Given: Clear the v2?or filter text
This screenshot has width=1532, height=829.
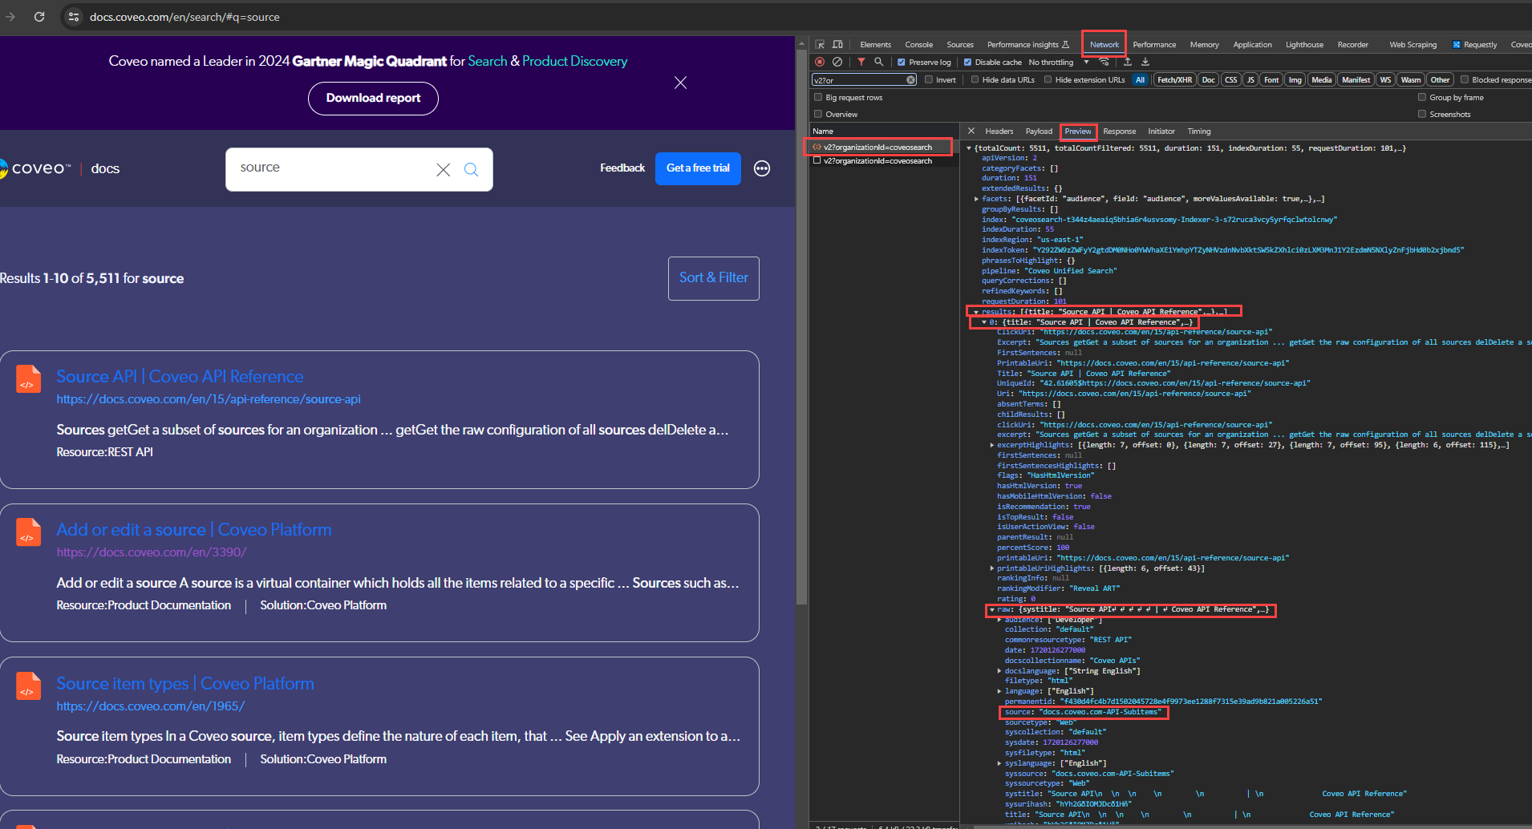Looking at the screenshot, I should (911, 79).
